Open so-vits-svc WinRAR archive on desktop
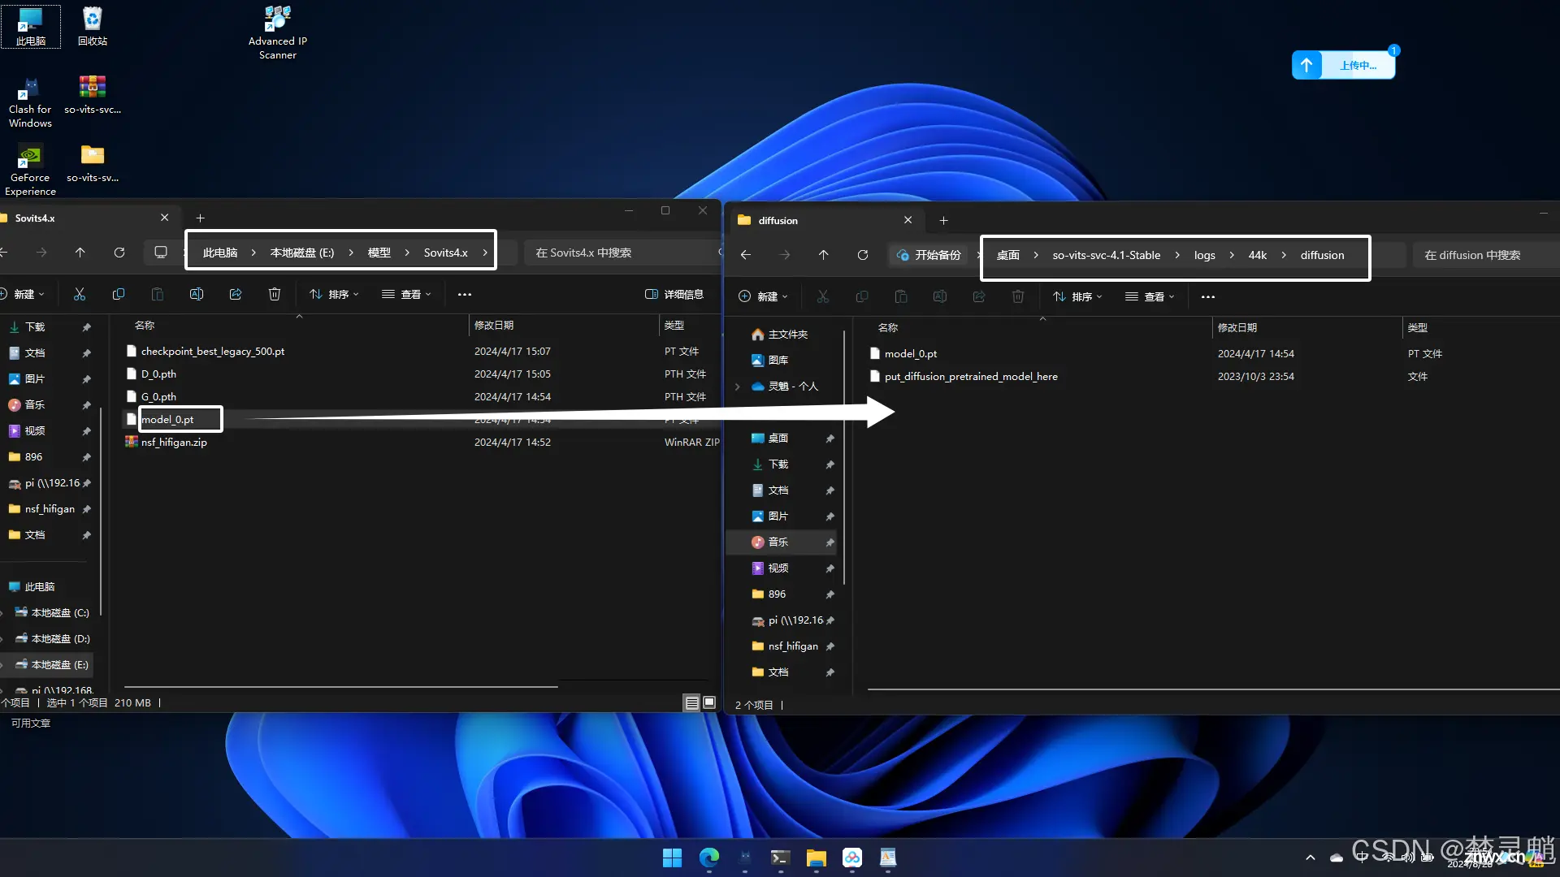1560x877 pixels. 93,95
